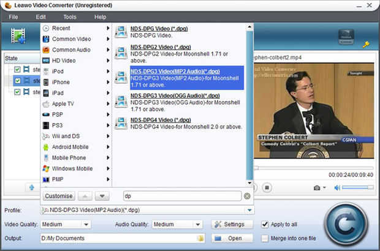Toggle the highlighted second file checkbox
The image size is (380, 251).
17,81
